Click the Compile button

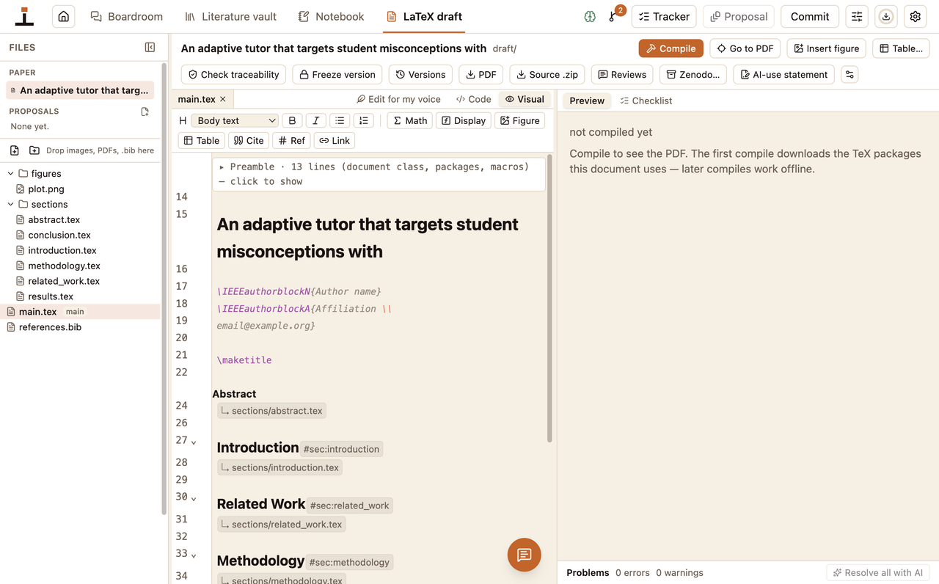pos(671,48)
